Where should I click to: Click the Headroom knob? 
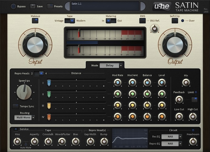coord(193,141)
